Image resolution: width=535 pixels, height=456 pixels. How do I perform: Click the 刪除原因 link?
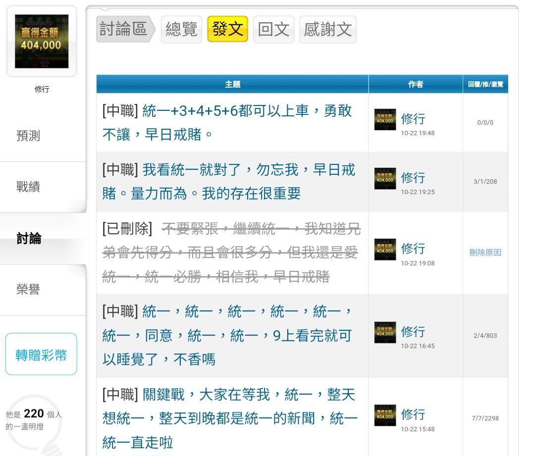[x=485, y=253]
